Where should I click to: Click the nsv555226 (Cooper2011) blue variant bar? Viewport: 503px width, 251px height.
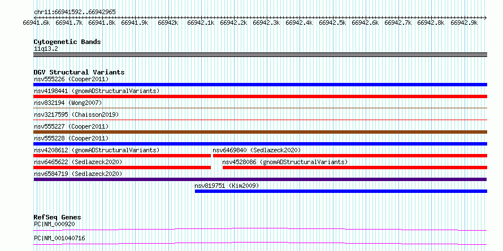pos(260,85)
